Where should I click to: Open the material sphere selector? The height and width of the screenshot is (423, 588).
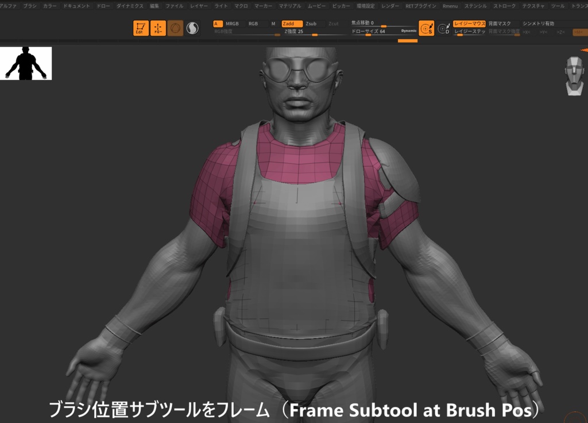194,27
